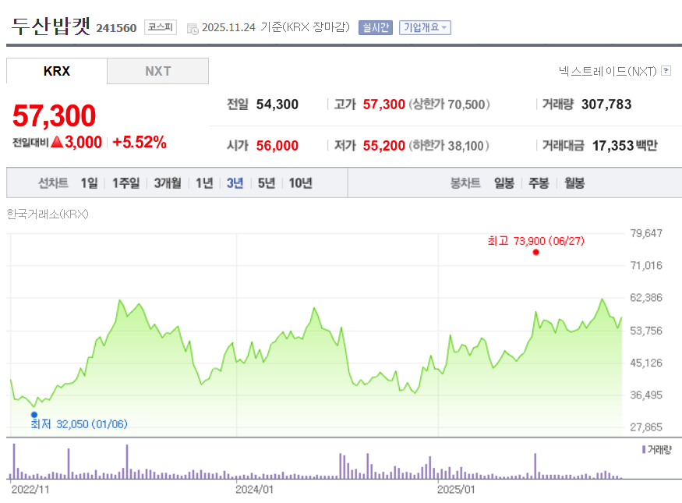
Task: Click the 시가 value 56,000
Action: [x=277, y=146]
